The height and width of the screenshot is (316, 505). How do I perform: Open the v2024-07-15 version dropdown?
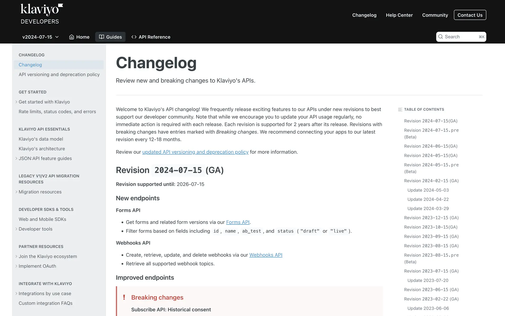[x=41, y=37]
